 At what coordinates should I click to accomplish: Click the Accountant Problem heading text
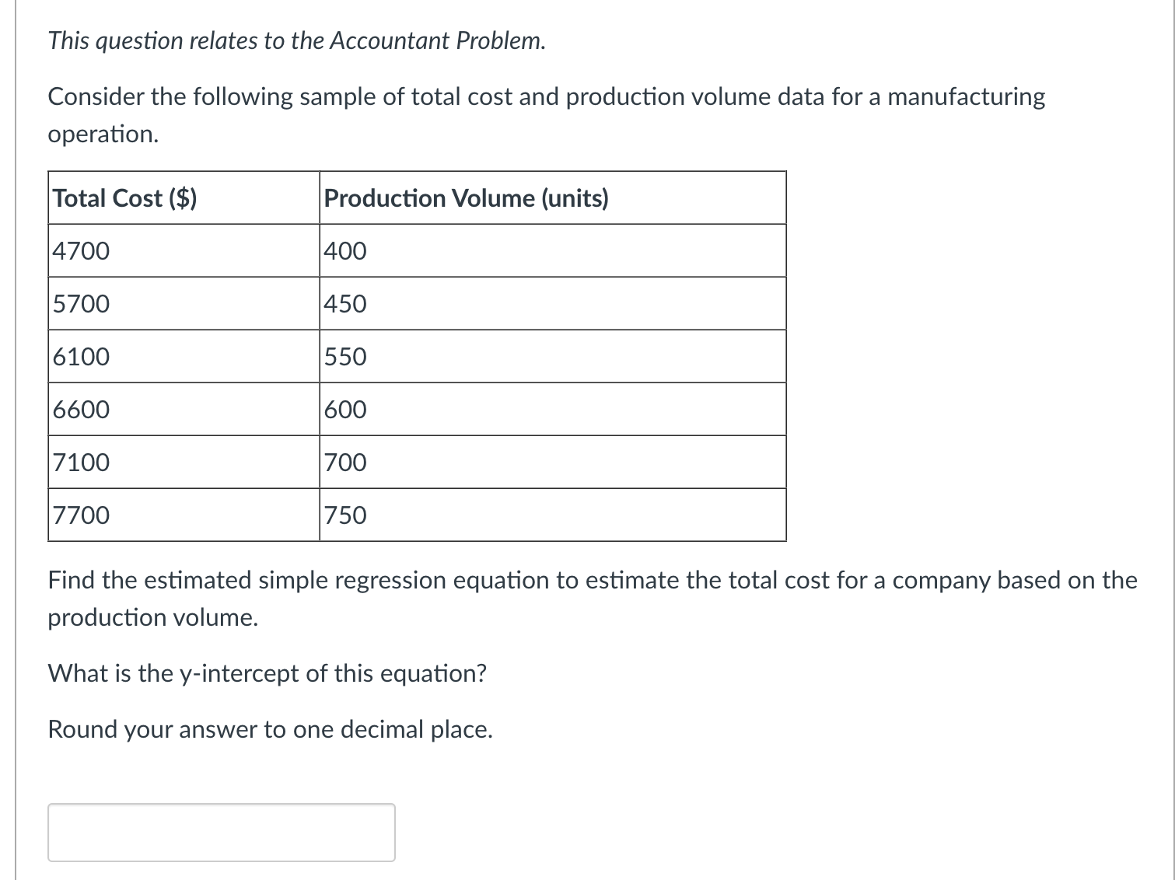296,41
